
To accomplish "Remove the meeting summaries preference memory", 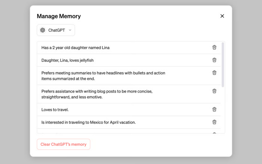I will tap(214, 73).
